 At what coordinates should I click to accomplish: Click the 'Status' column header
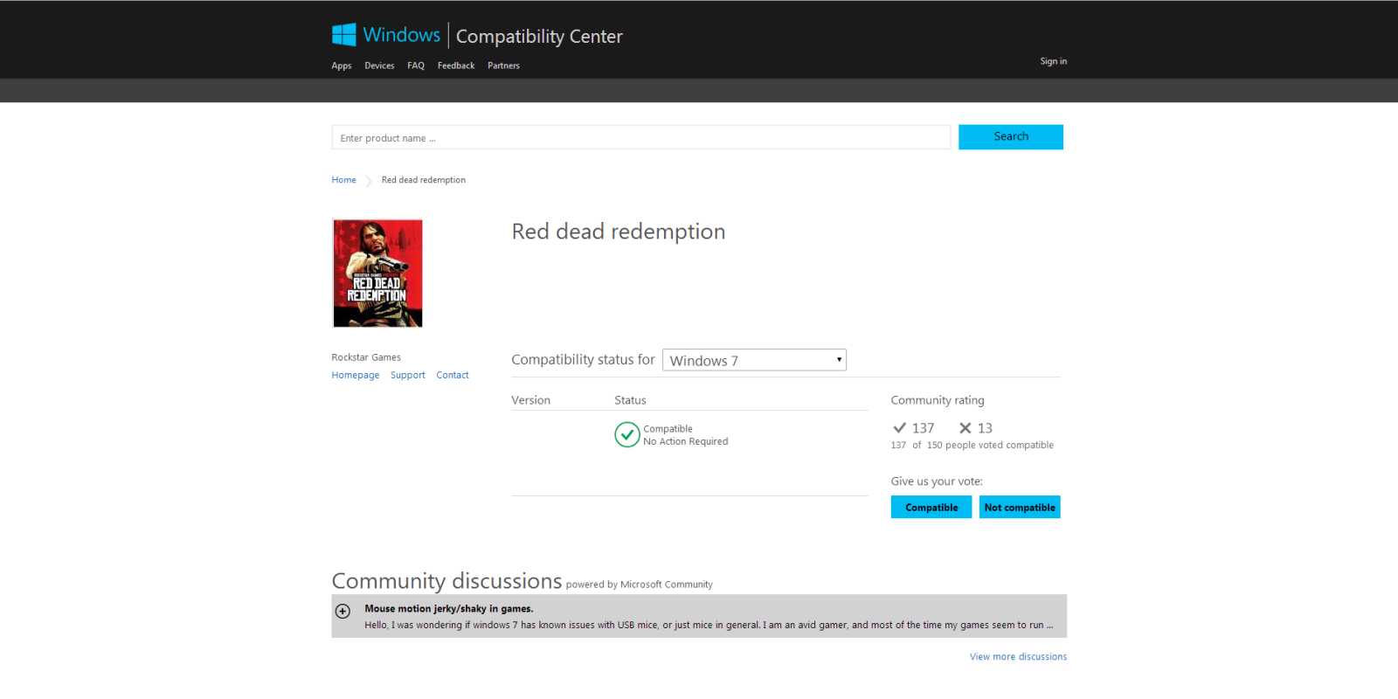630,400
